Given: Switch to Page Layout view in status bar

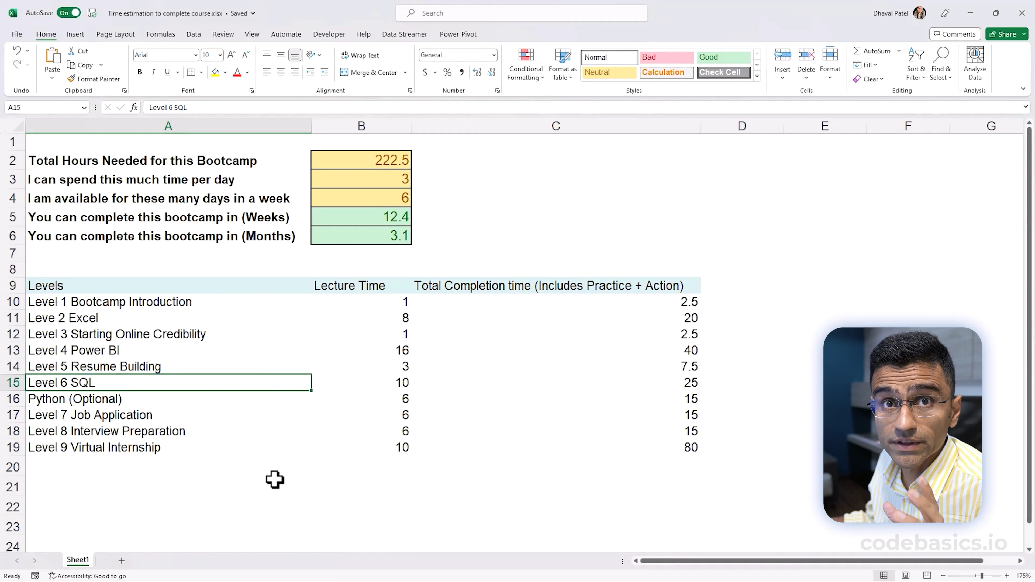Looking at the screenshot, I should click(905, 576).
